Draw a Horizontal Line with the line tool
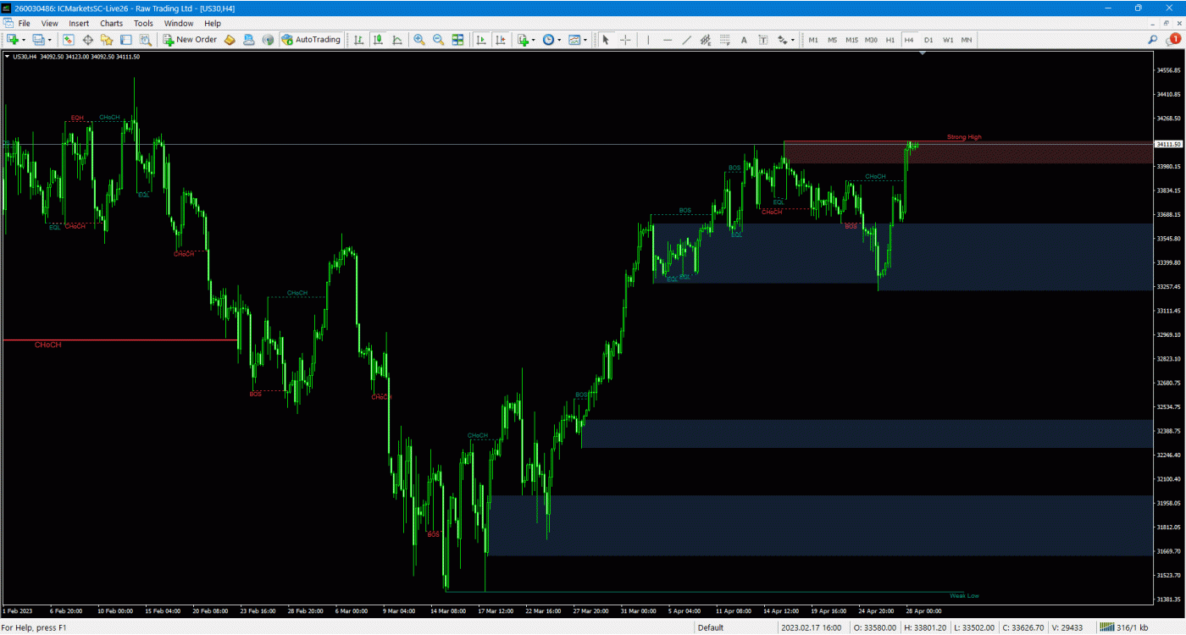This screenshot has width=1186, height=635. point(667,40)
